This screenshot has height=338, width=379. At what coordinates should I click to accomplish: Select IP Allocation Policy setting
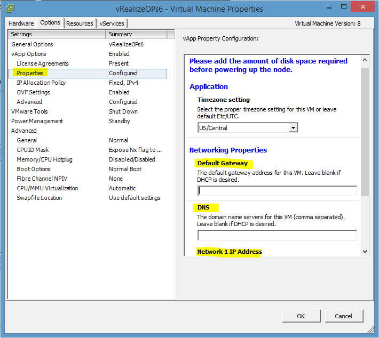point(88,83)
